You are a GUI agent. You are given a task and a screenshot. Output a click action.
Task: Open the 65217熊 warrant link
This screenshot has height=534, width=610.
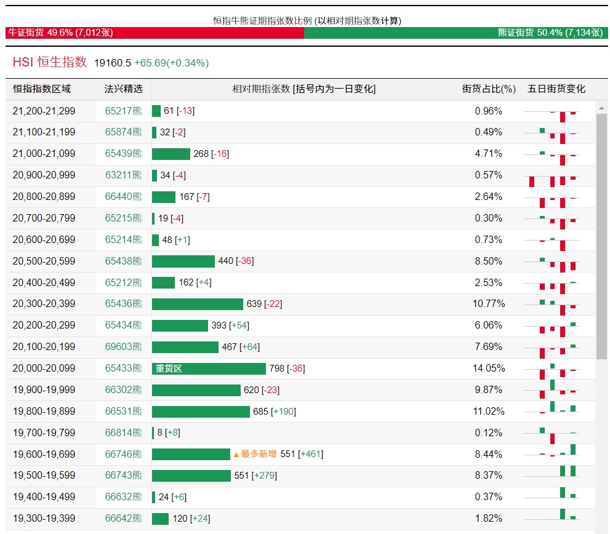123,111
